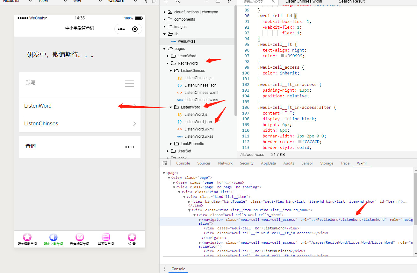Collapse the ReciteWord folder

pyautogui.click(x=168, y=63)
